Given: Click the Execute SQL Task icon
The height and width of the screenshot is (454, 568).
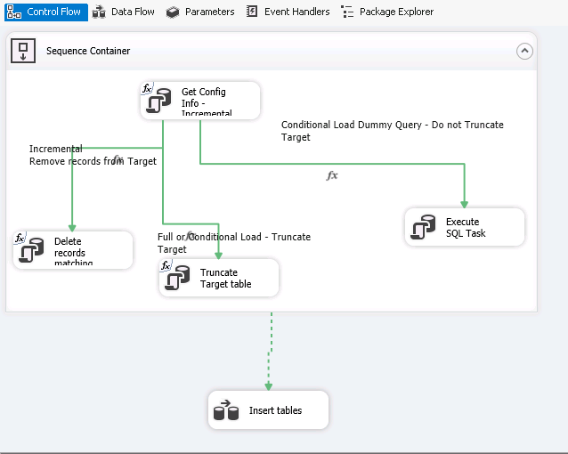Looking at the screenshot, I should [421, 229].
